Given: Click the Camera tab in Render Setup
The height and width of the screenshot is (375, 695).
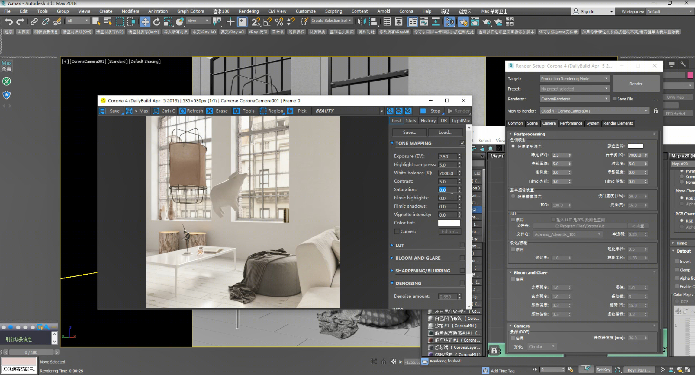Looking at the screenshot, I should [x=549, y=123].
